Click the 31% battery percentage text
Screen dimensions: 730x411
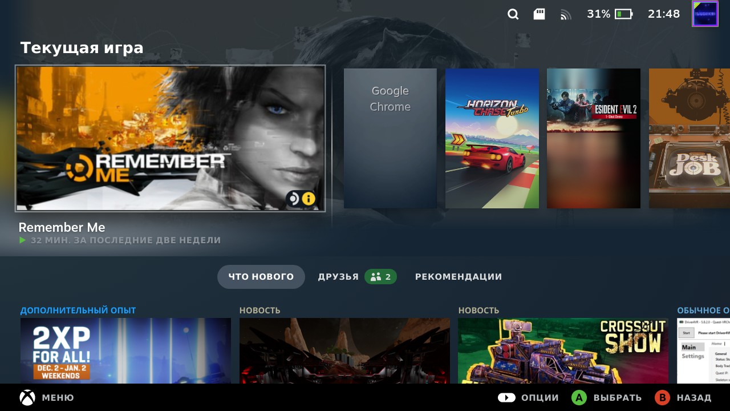pyautogui.click(x=599, y=14)
